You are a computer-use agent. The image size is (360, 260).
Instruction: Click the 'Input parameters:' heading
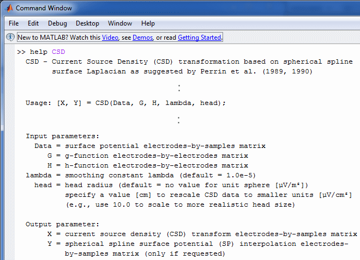pyautogui.click(x=62, y=136)
